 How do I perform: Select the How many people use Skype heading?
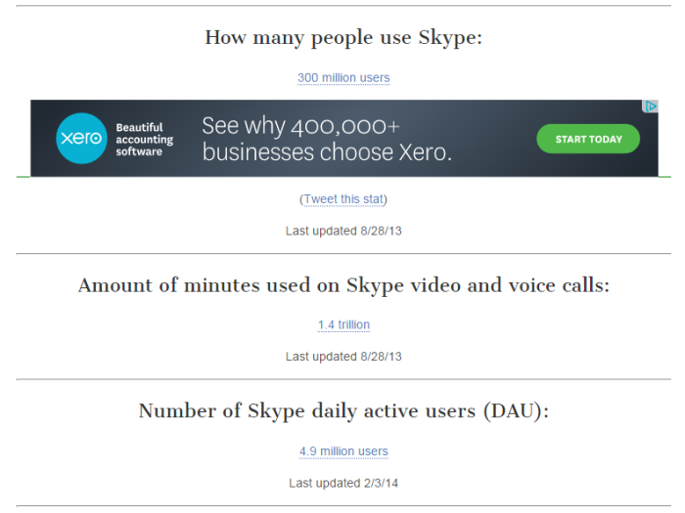pyautogui.click(x=343, y=37)
